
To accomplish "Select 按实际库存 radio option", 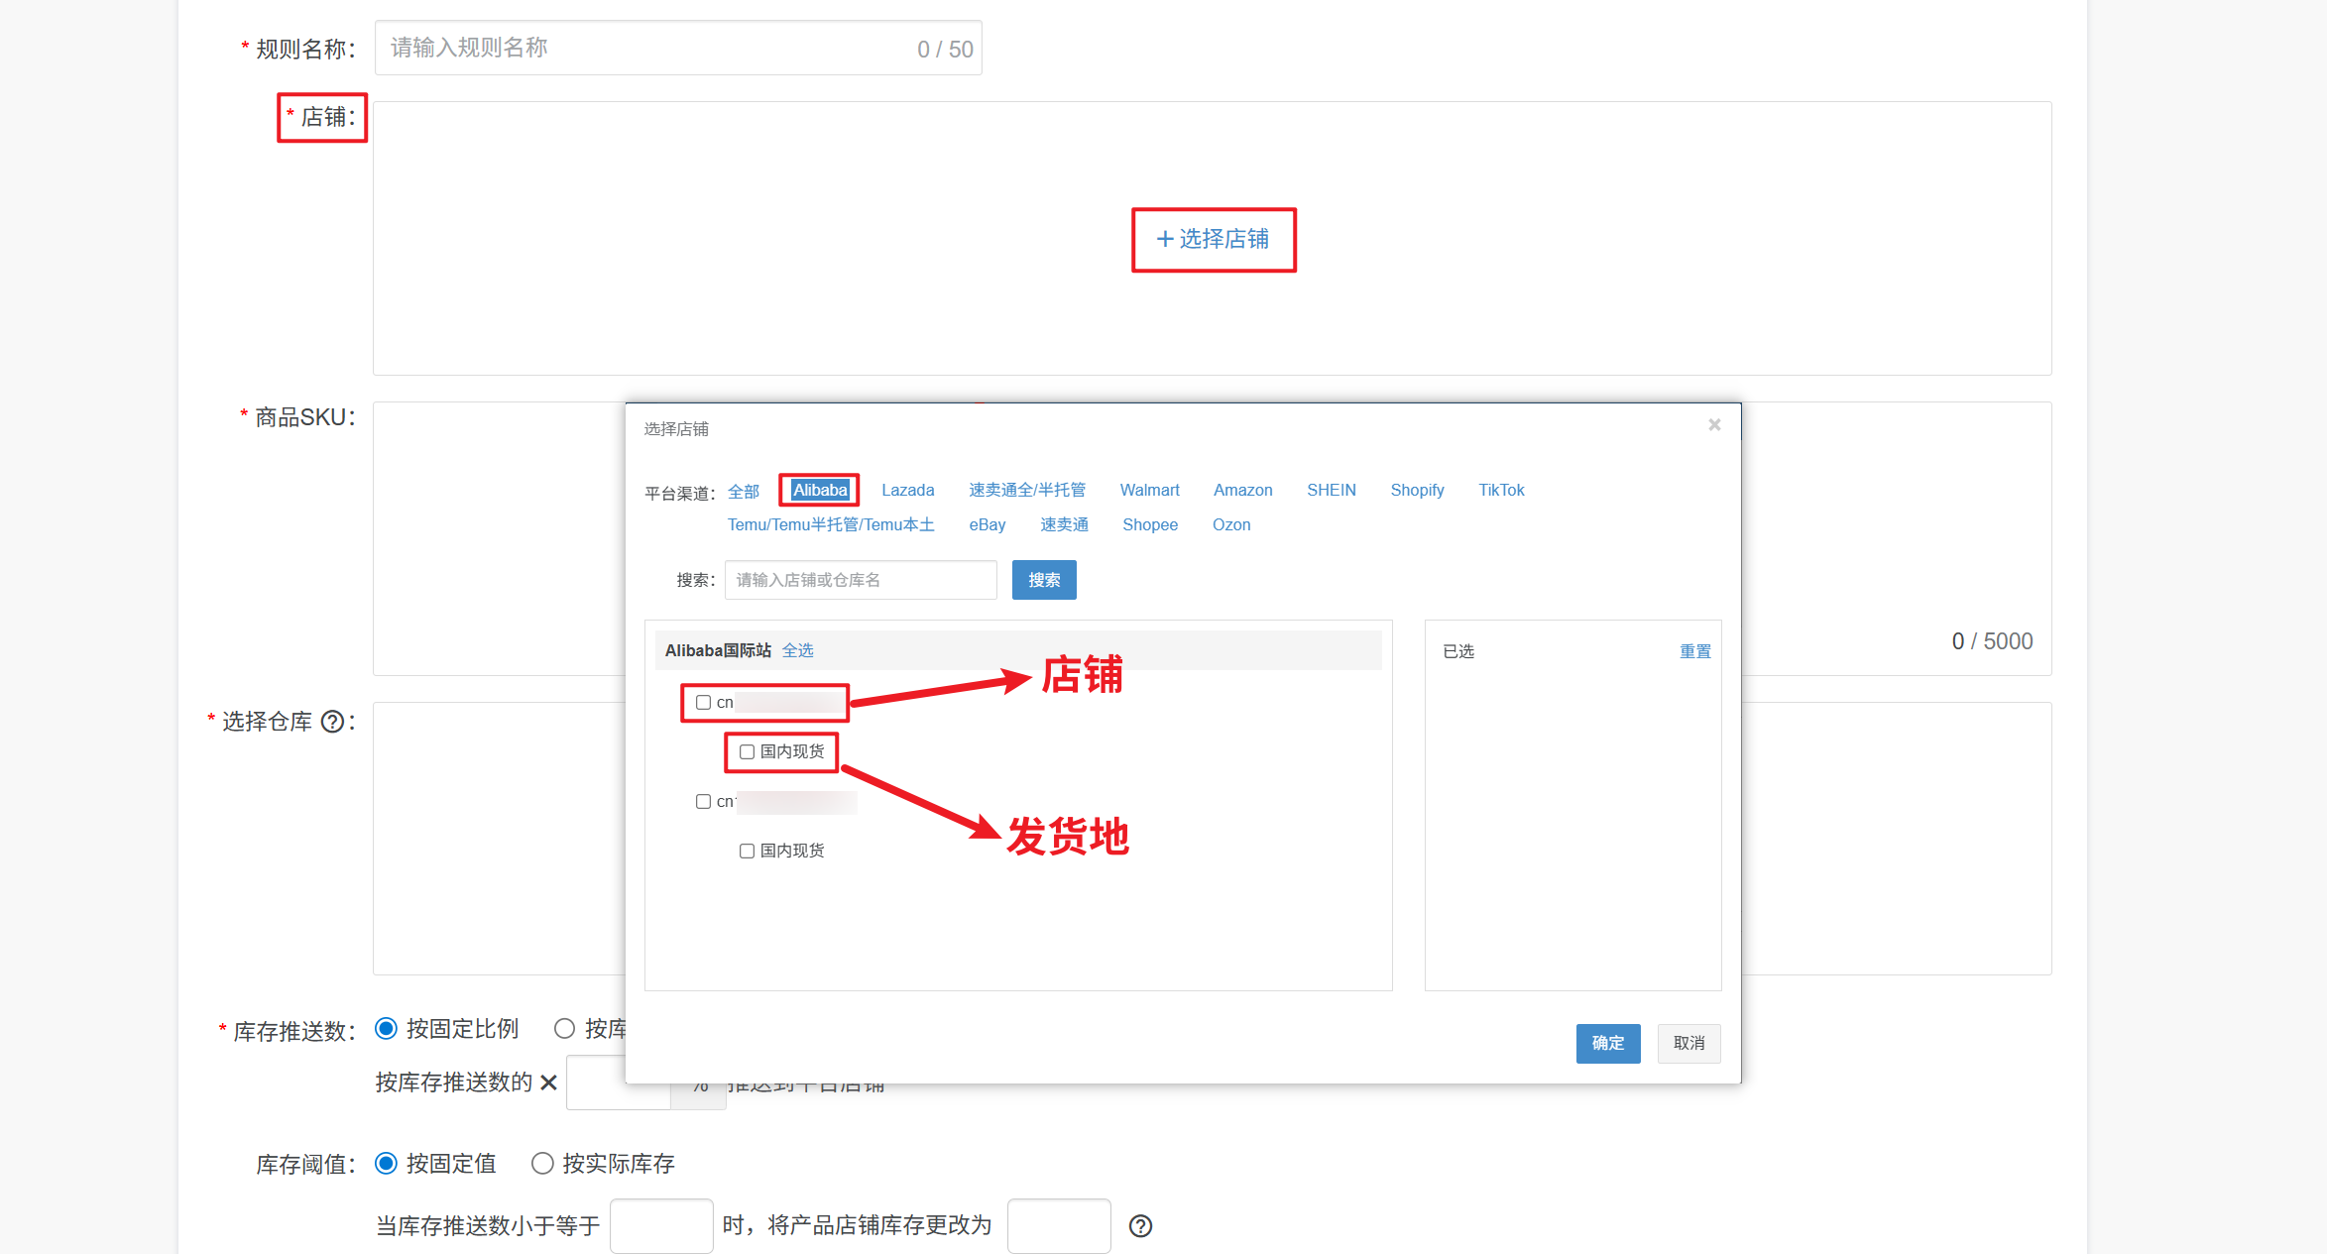I will (542, 1164).
